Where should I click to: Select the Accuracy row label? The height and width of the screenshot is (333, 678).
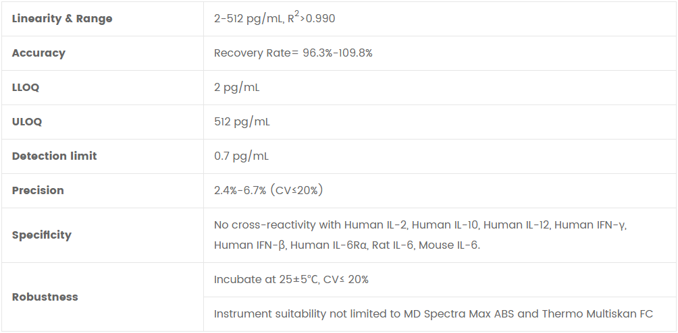[38, 53]
